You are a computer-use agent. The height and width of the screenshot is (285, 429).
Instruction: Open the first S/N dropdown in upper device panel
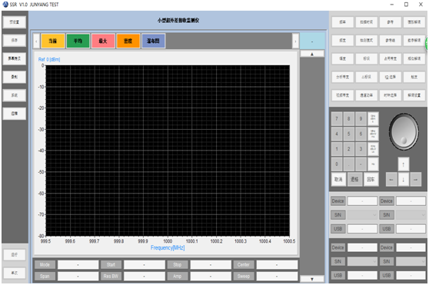click(x=362, y=215)
